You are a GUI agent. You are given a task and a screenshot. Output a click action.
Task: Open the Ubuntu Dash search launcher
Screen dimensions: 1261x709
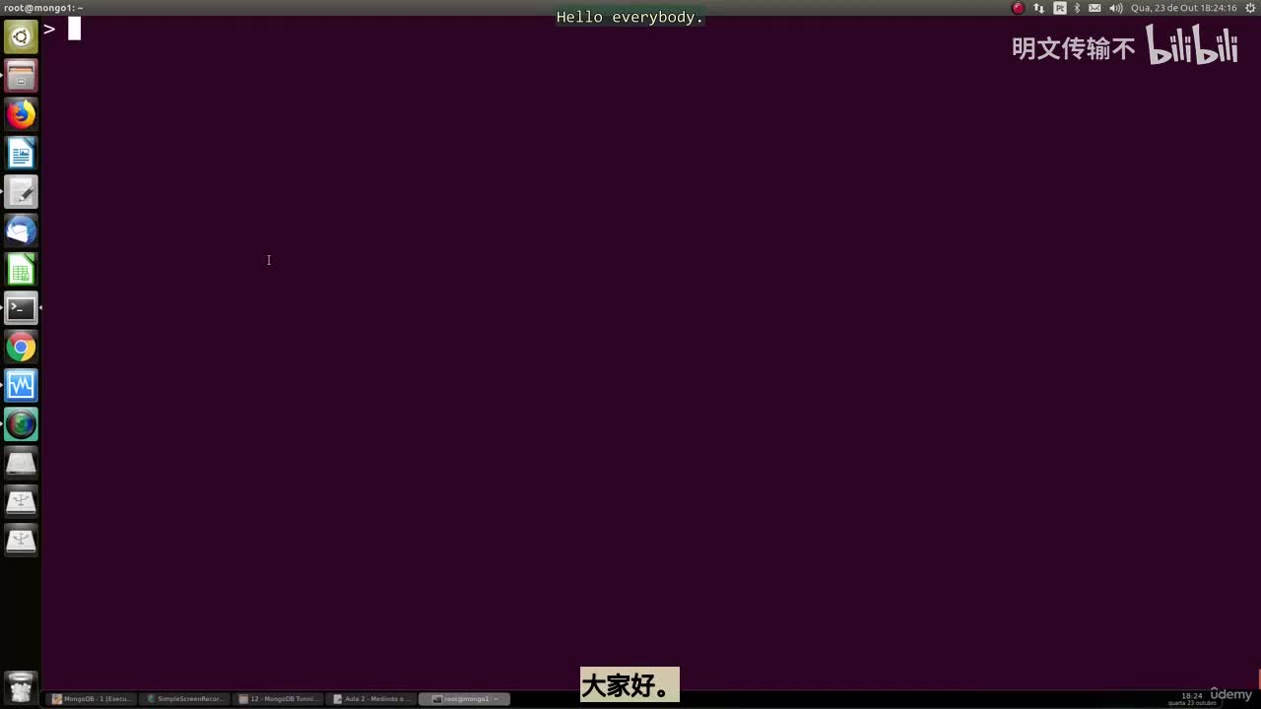click(x=21, y=37)
